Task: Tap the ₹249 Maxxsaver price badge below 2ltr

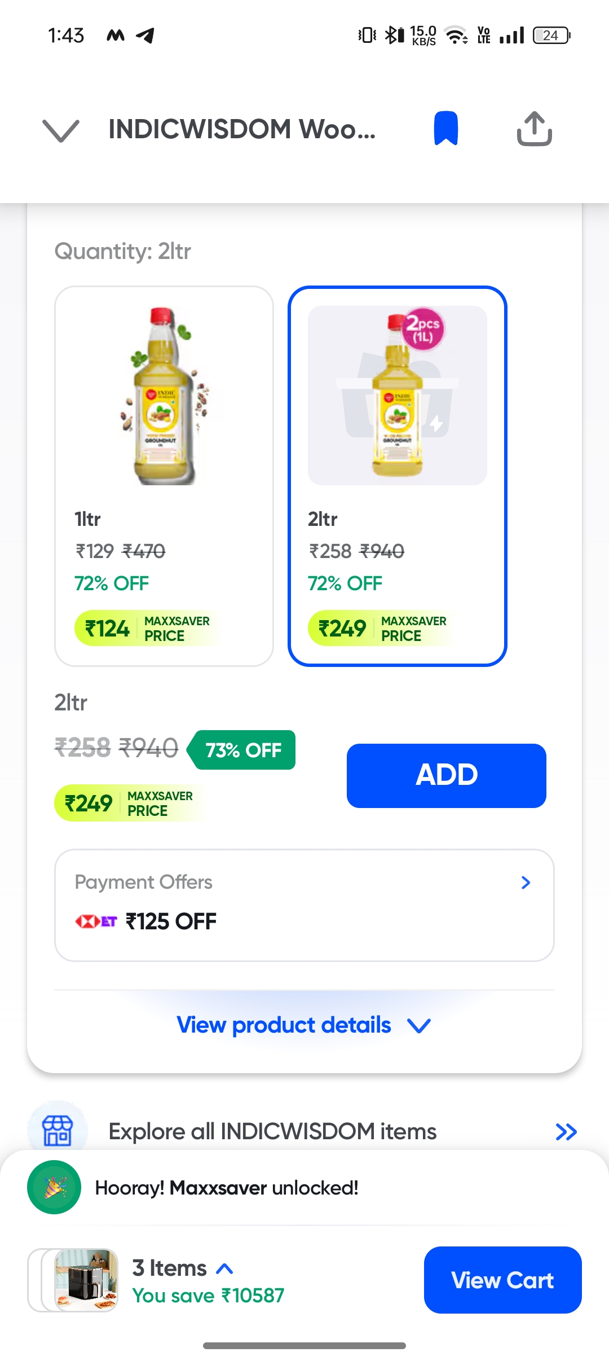Action: click(129, 803)
